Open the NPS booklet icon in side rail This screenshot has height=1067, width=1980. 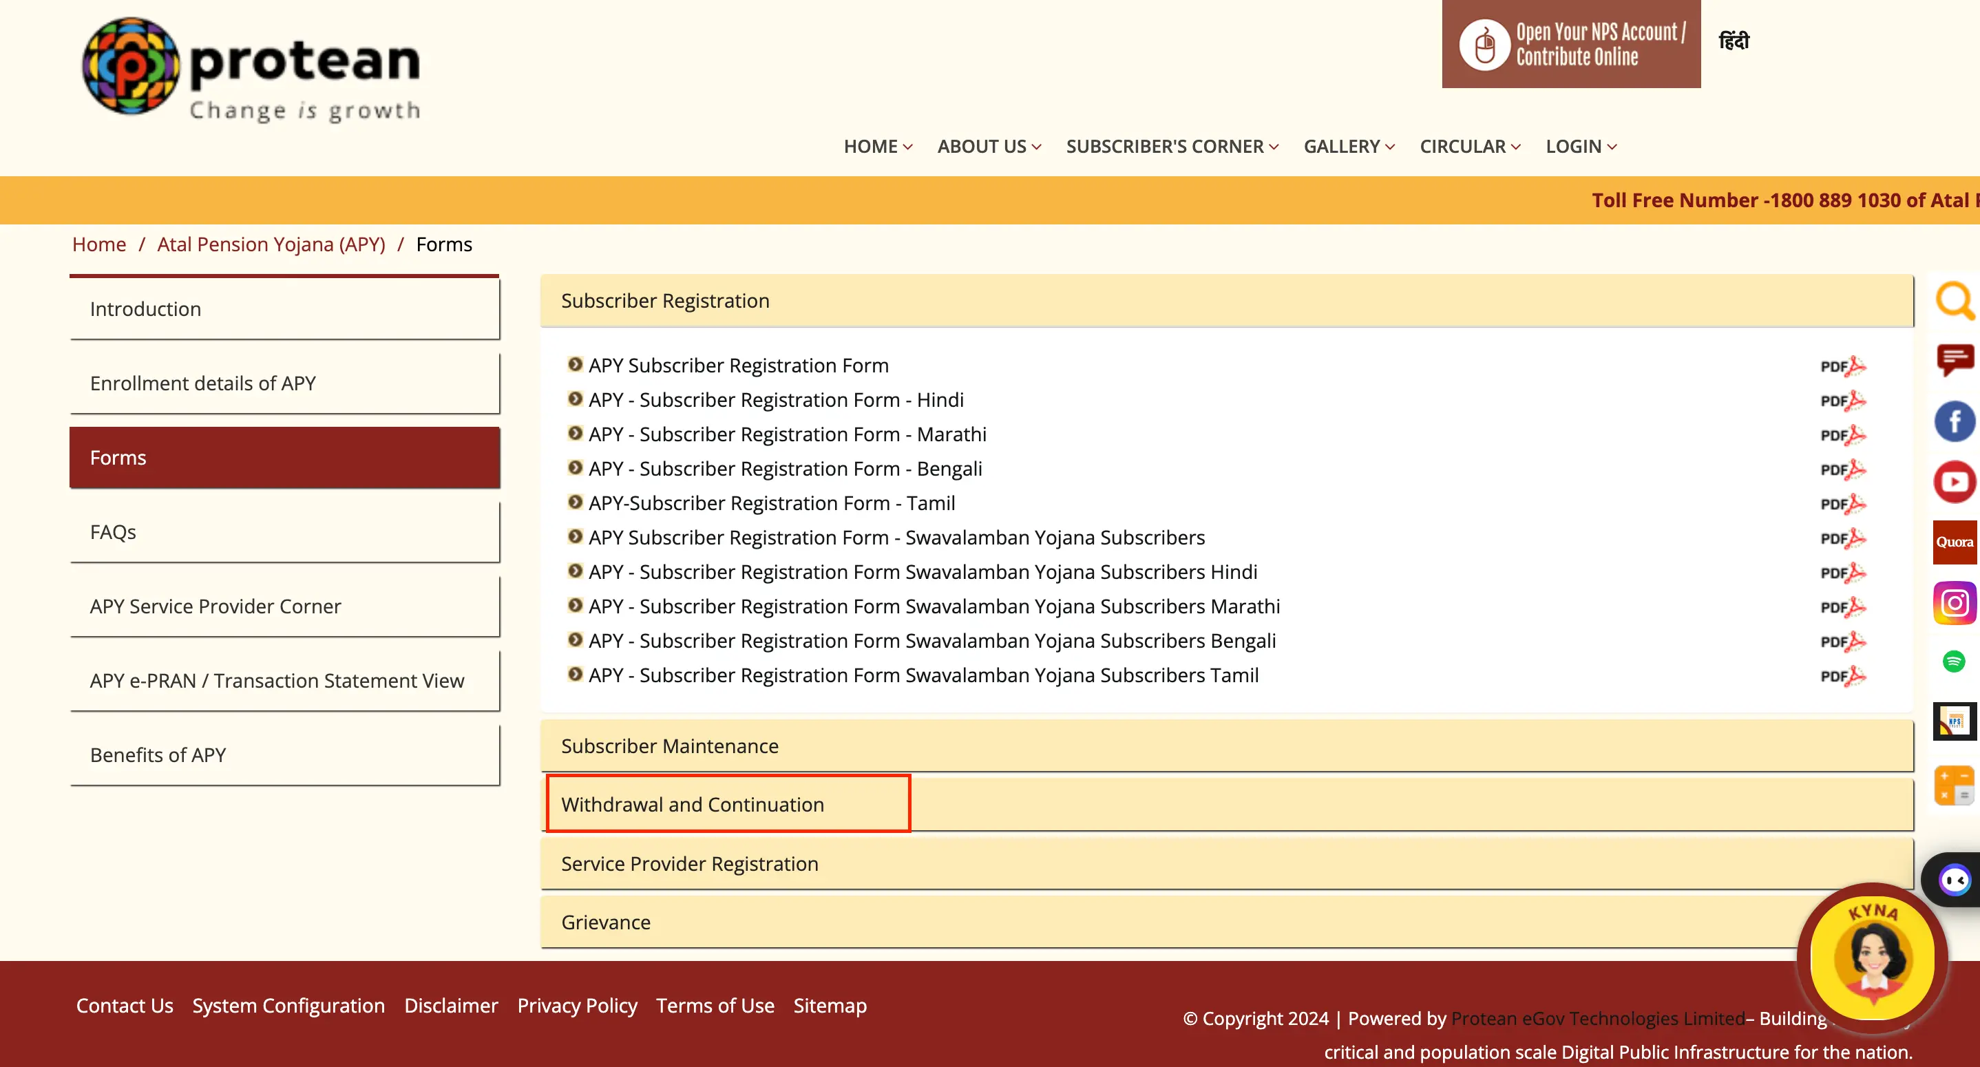coord(1955,722)
